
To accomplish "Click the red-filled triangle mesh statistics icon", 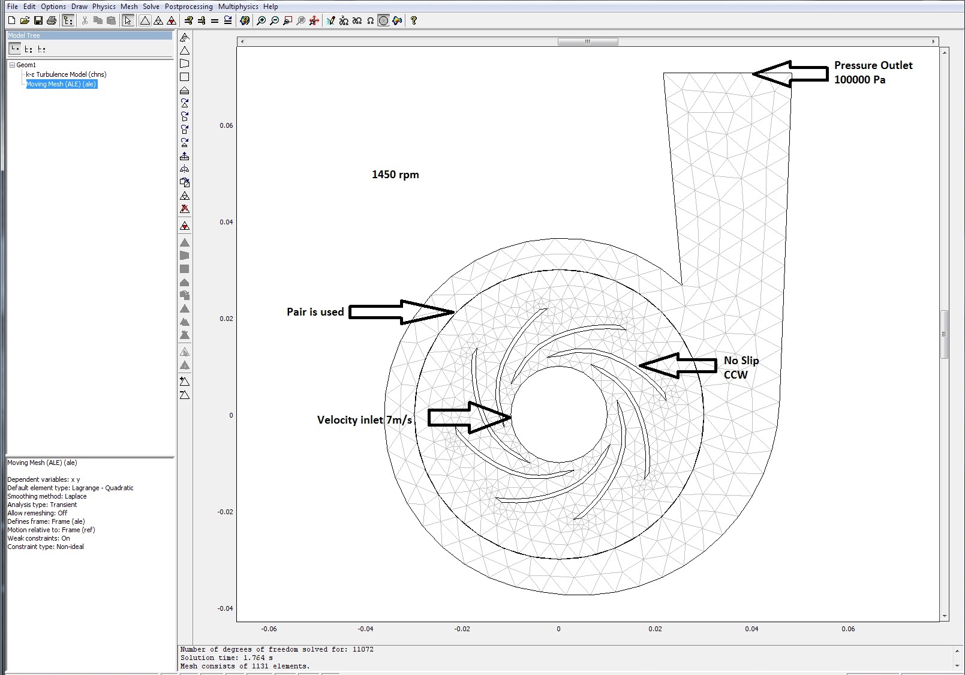I will 185,226.
